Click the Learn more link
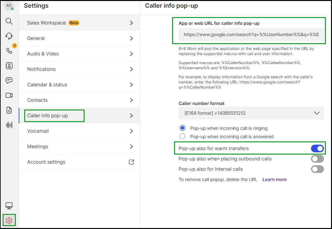This screenshot has width=332, height=229. click(275, 180)
